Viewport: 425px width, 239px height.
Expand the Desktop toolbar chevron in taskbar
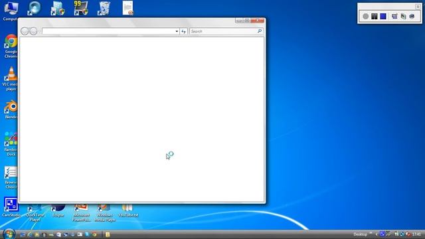click(371, 233)
